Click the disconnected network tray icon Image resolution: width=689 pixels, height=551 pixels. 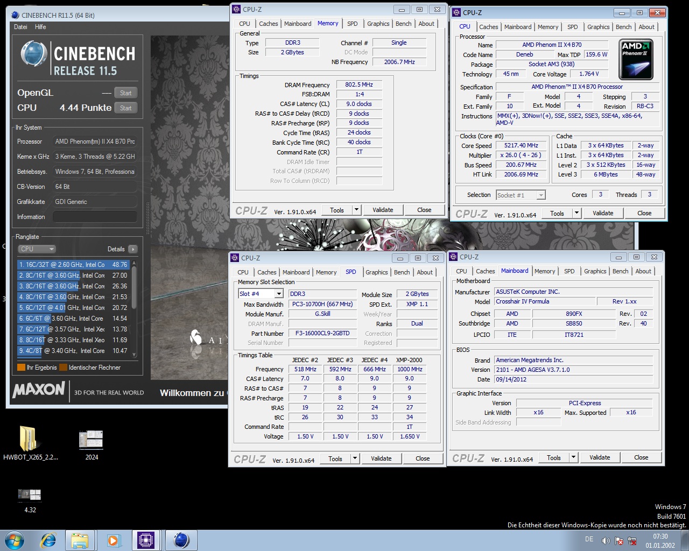point(632,541)
